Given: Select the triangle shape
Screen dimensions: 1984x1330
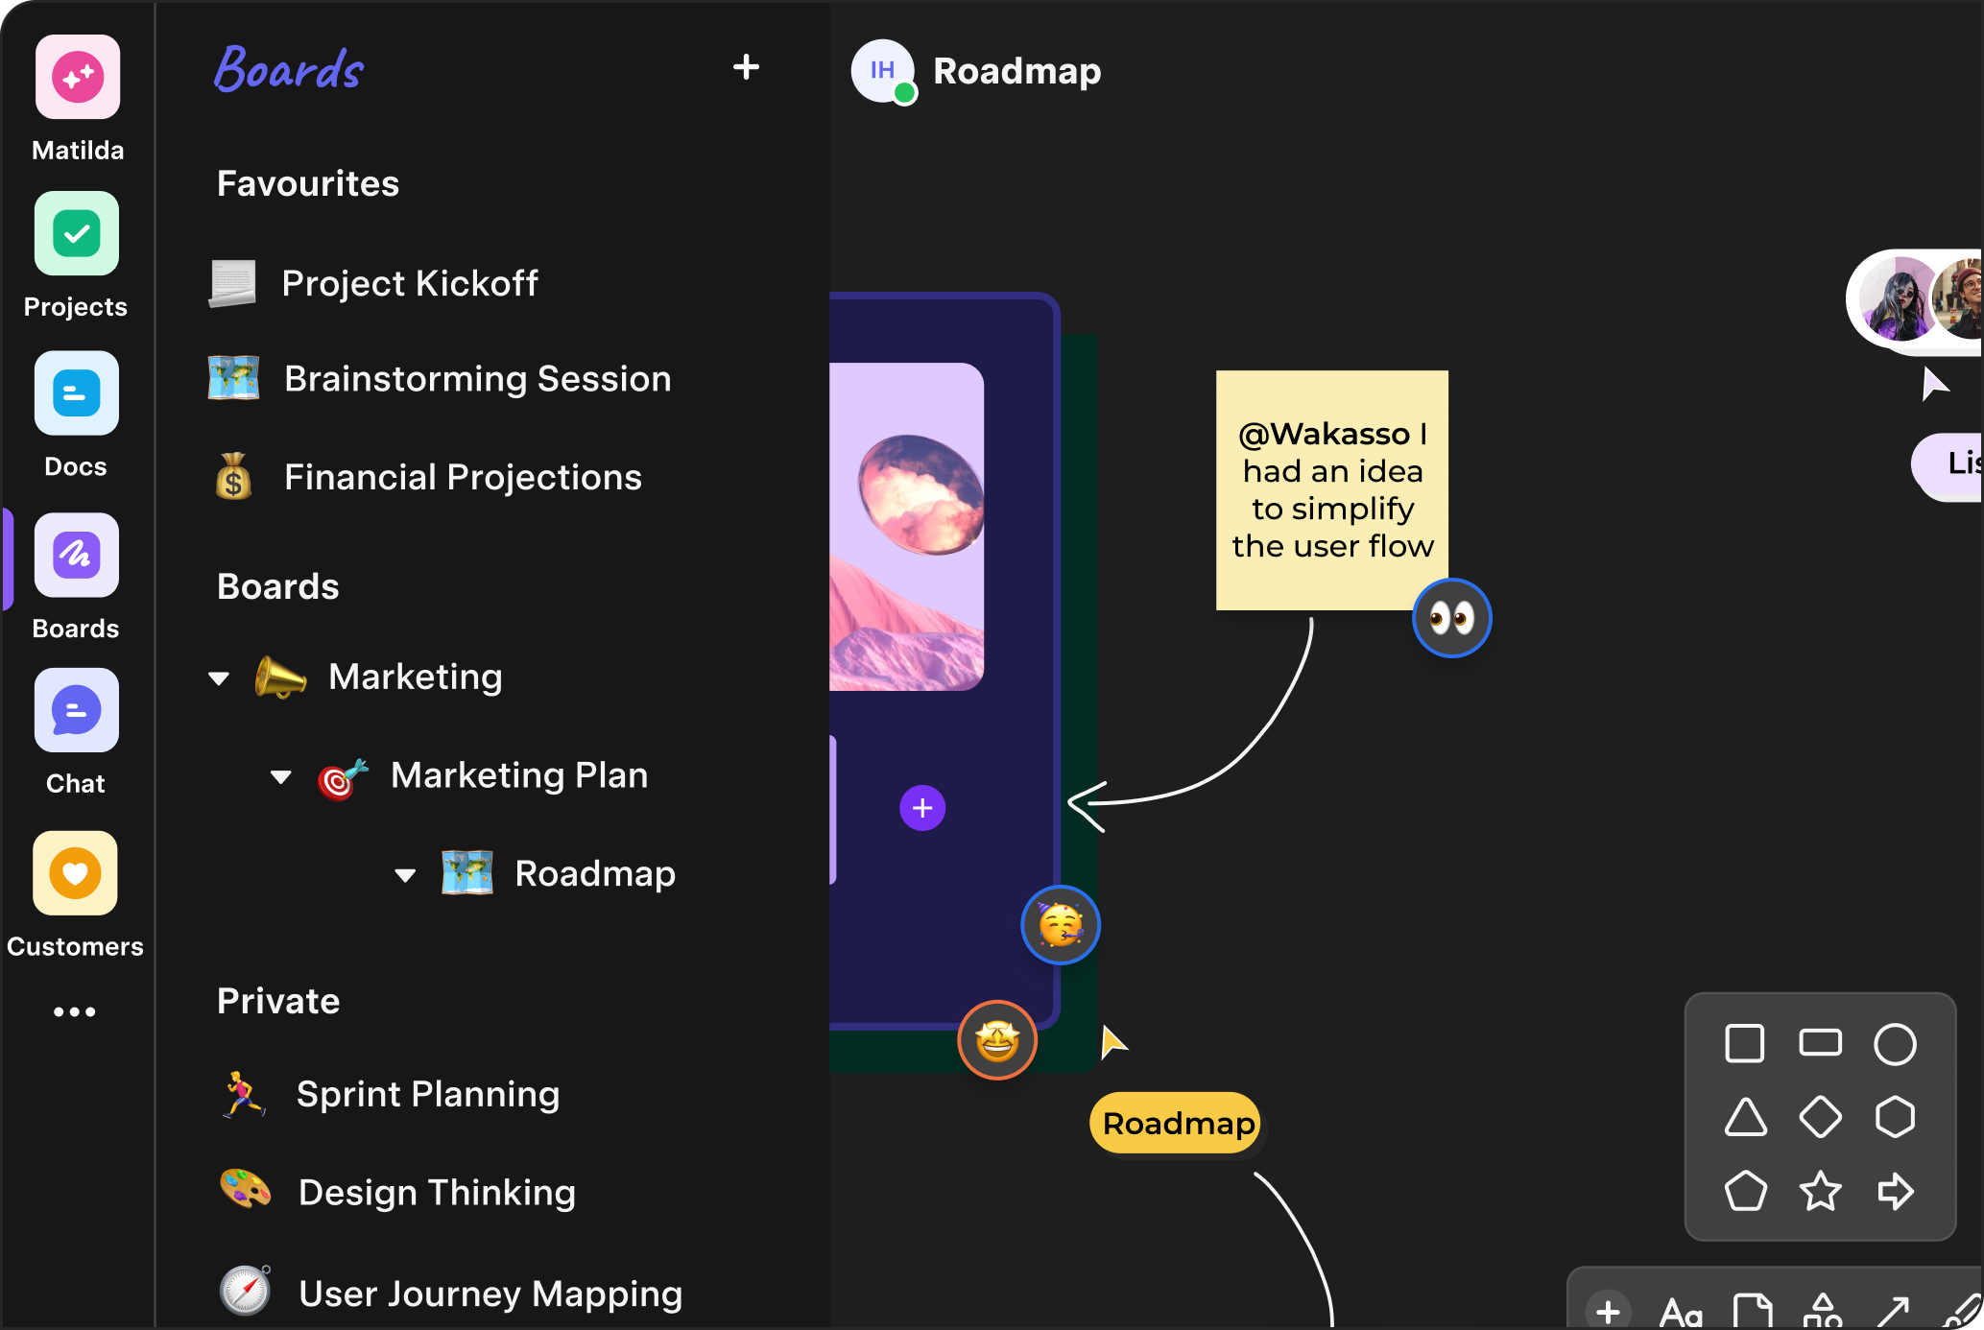Looking at the screenshot, I should coord(1745,1118).
